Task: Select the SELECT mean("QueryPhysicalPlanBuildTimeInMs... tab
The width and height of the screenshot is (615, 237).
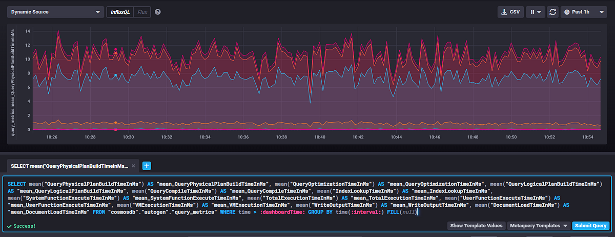Action: coord(69,166)
